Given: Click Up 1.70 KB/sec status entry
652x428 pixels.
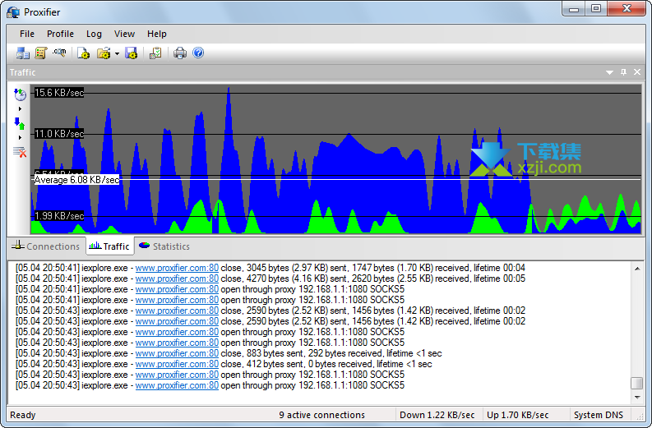Looking at the screenshot, I should (518, 415).
